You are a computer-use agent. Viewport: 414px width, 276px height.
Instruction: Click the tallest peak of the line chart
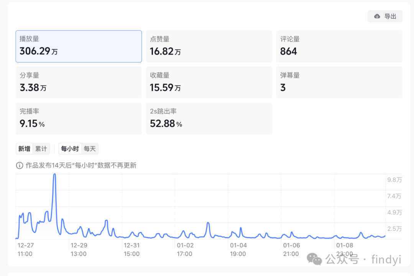[55, 174]
